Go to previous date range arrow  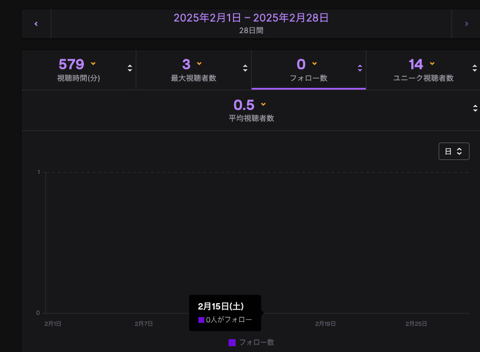click(36, 24)
